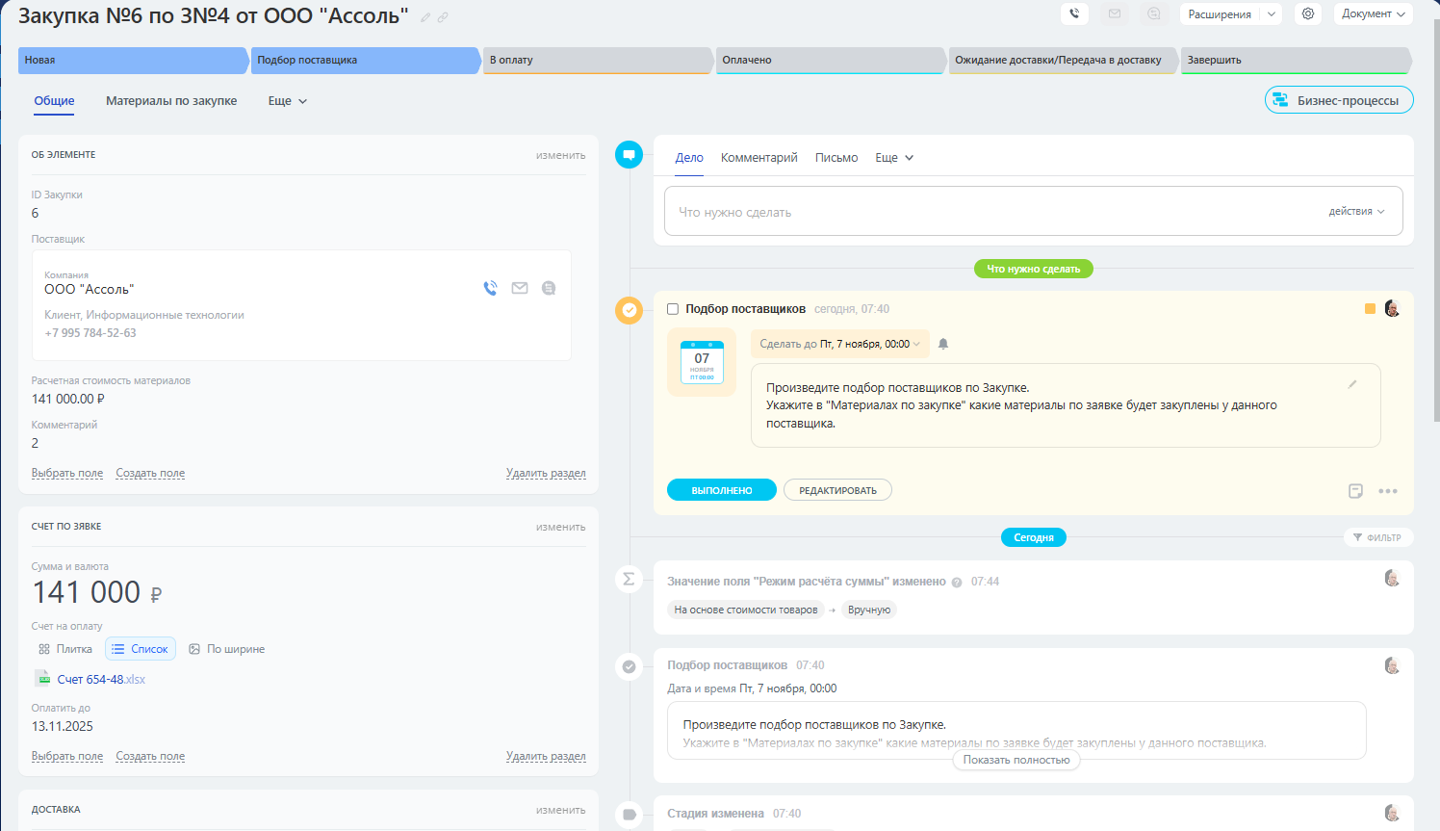Copy link icon next to purchase title
1440x831 pixels.
(443, 17)
